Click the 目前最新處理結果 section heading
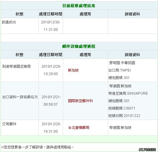This screenshot has height=152, width=158. 79,6
